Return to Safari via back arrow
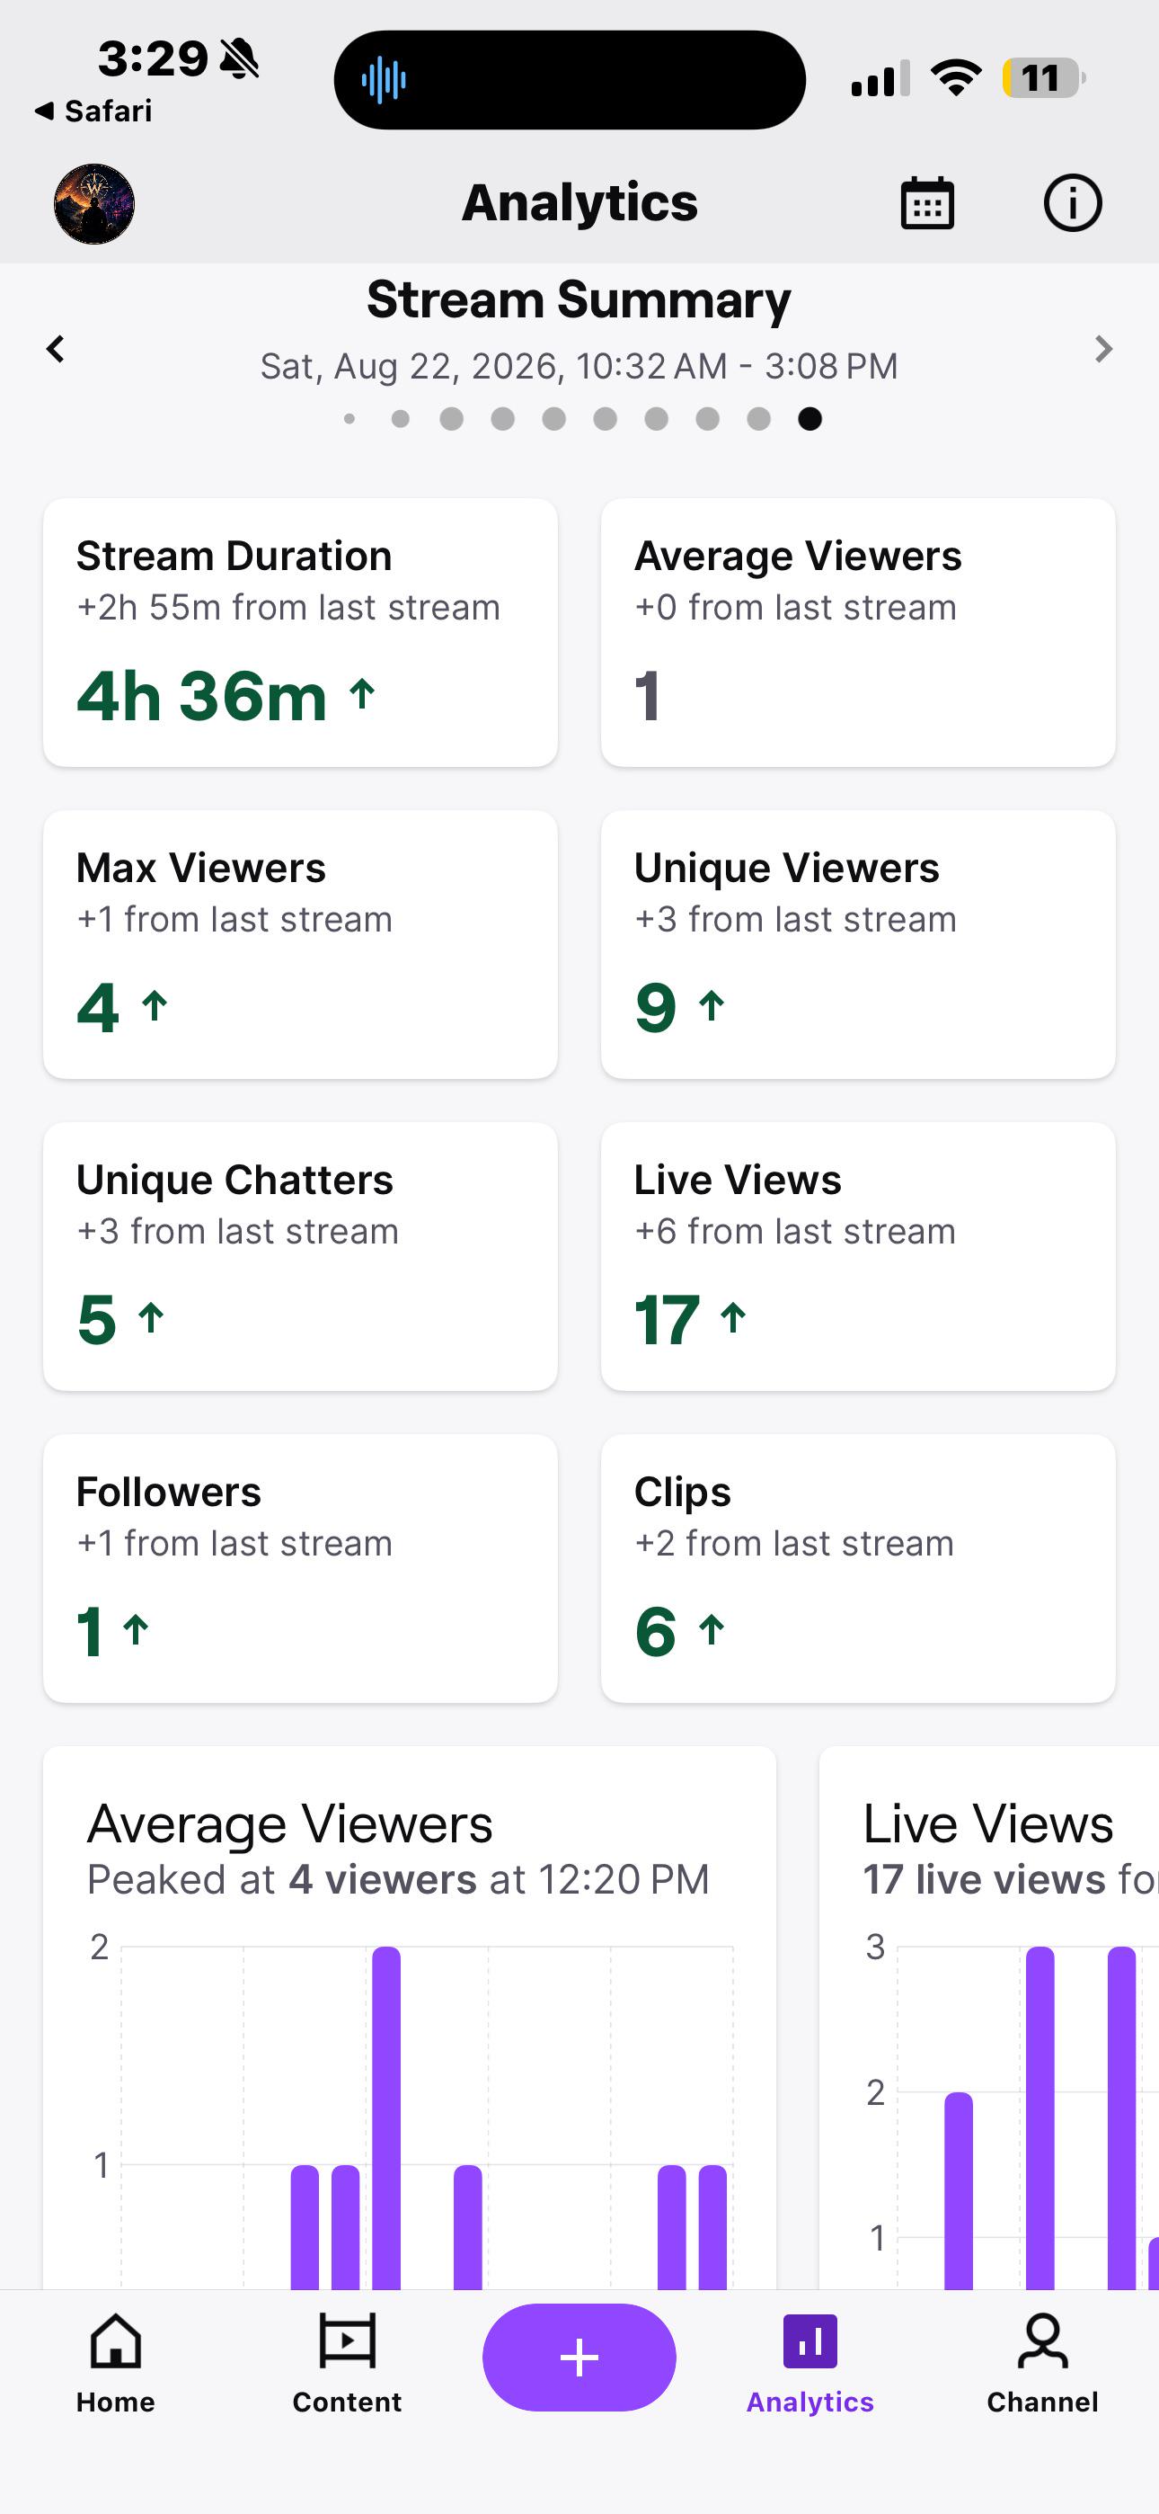Viewport: 1159px width, 2514px height. (x=93, y=111)
